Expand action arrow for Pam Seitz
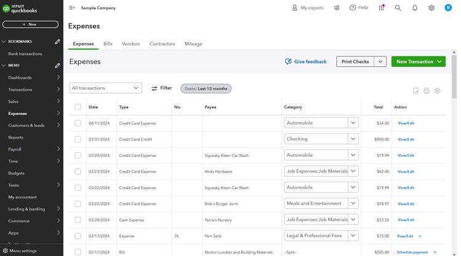The width and height of the screenshot is (461, 256). (420, 236)
